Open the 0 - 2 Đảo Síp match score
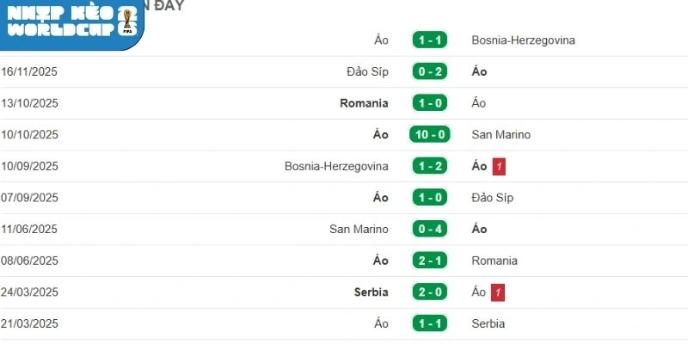This screenshot has width=688, height=344. pyautogui.click(x=430, y=71)
